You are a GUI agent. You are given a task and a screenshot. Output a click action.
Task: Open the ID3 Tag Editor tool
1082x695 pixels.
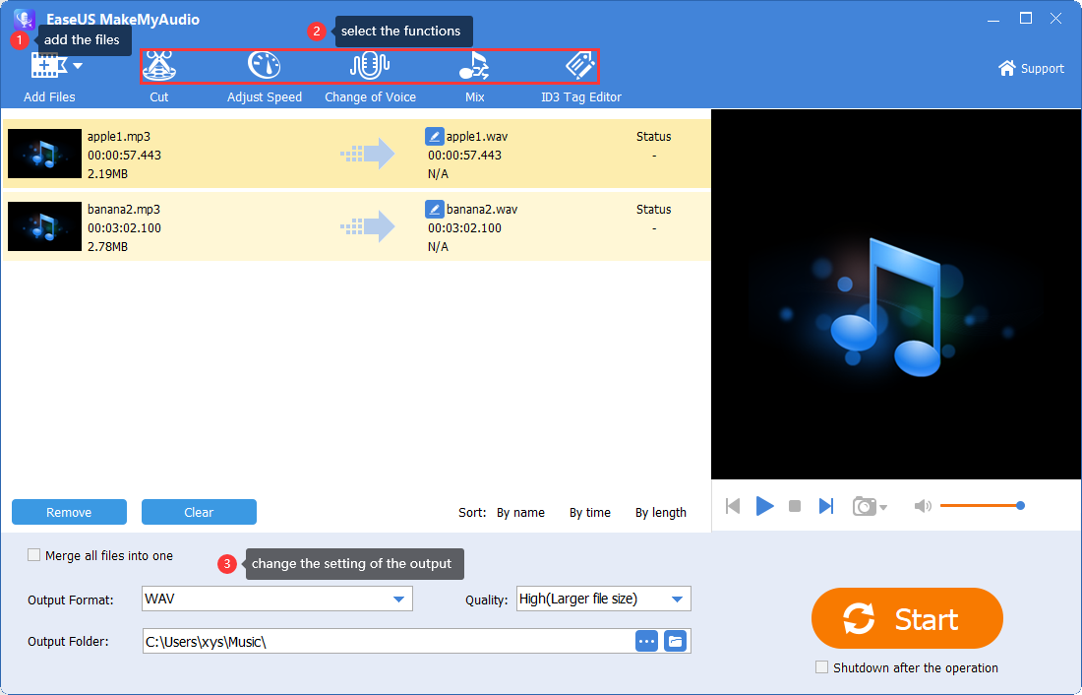(580, 66)
